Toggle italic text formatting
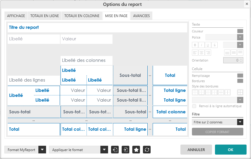251x159 pixels. (201, 45)
